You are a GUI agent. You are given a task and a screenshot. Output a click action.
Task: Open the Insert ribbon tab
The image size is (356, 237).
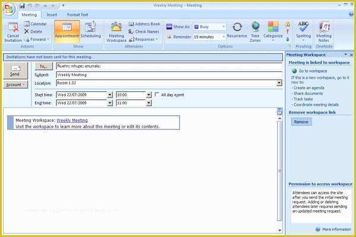click(x=52, y=15)
